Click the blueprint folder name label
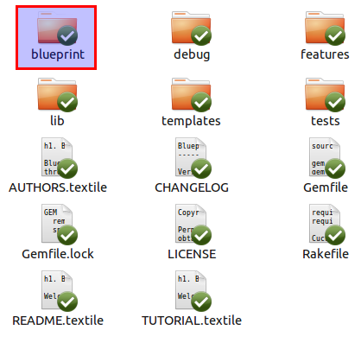Screen dimensions: 361x349 58,54
